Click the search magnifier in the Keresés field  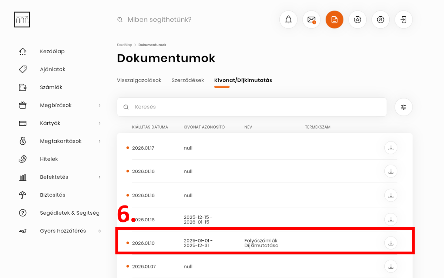point(126,107)
